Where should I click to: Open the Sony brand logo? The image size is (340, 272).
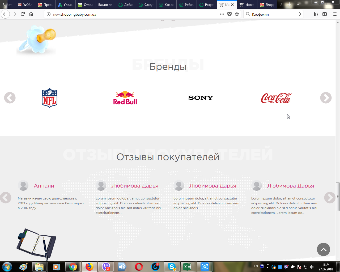tap(201, 98)
